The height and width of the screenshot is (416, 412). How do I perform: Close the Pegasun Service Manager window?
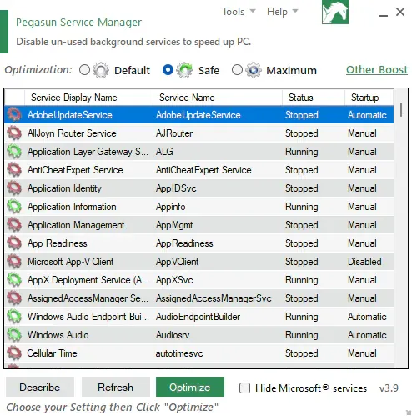[x=400, y=12]
